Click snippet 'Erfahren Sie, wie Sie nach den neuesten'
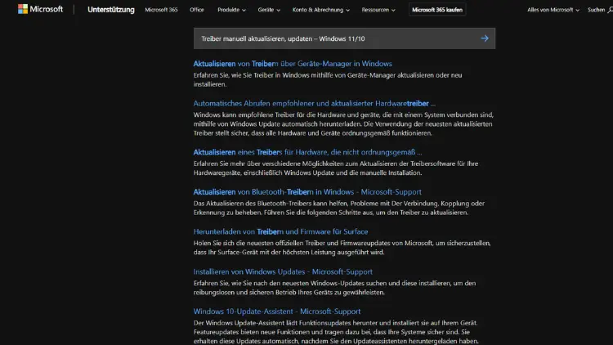613x345 pixels. 334,288
